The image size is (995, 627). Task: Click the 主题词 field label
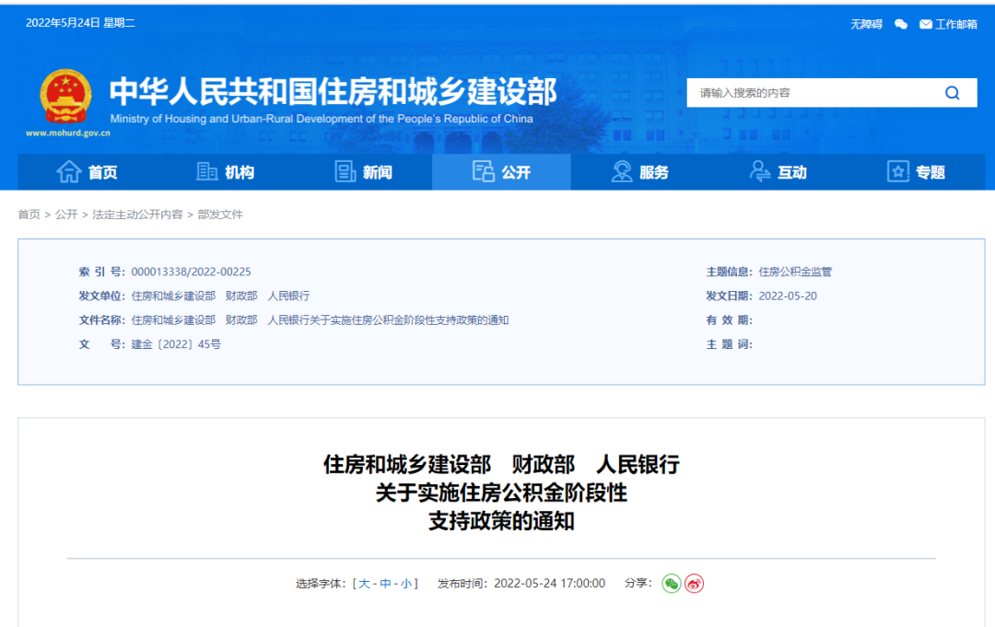coord(729,344)
